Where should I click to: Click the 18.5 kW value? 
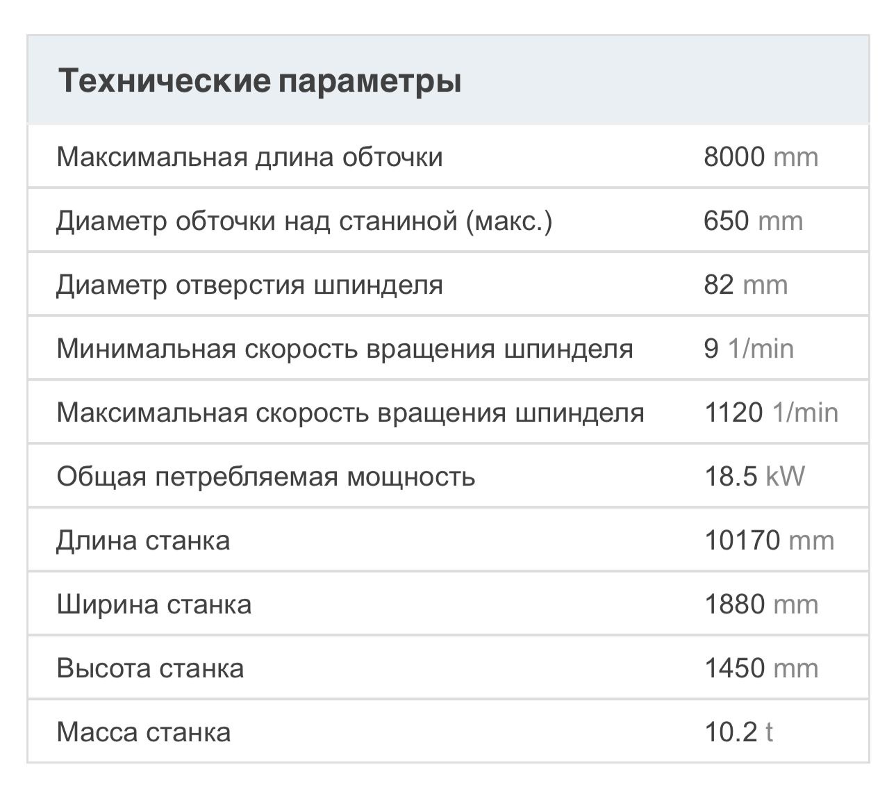click(x=754, y=477)
